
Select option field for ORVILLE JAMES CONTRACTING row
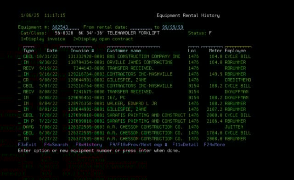pos(19,62)
